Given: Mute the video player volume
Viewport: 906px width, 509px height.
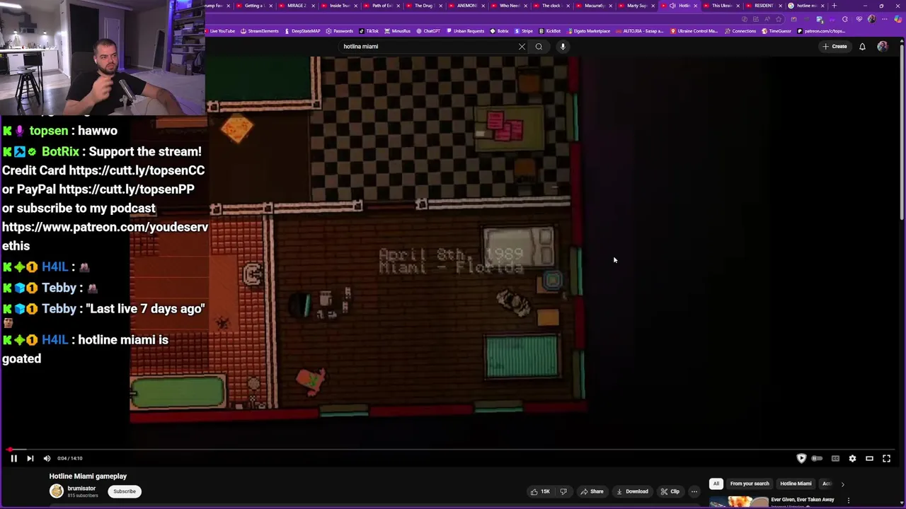Looking at the screenshot, I should pyautogui.click(x=47, y=458).
